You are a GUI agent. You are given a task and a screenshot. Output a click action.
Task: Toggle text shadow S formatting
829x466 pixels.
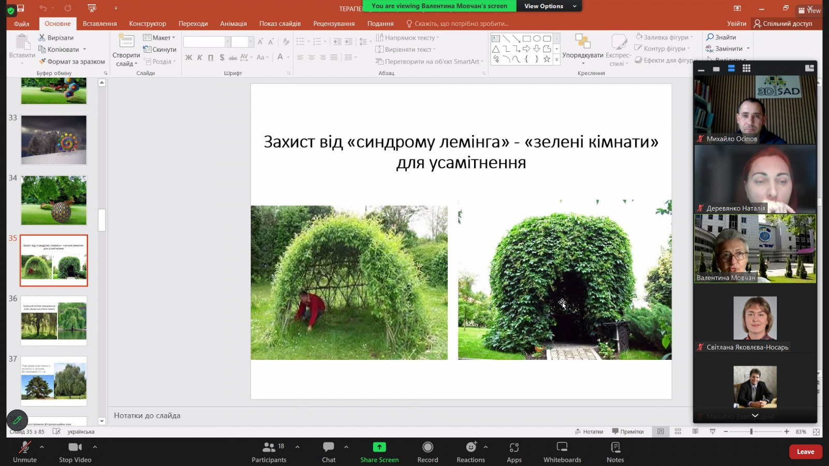222,57
